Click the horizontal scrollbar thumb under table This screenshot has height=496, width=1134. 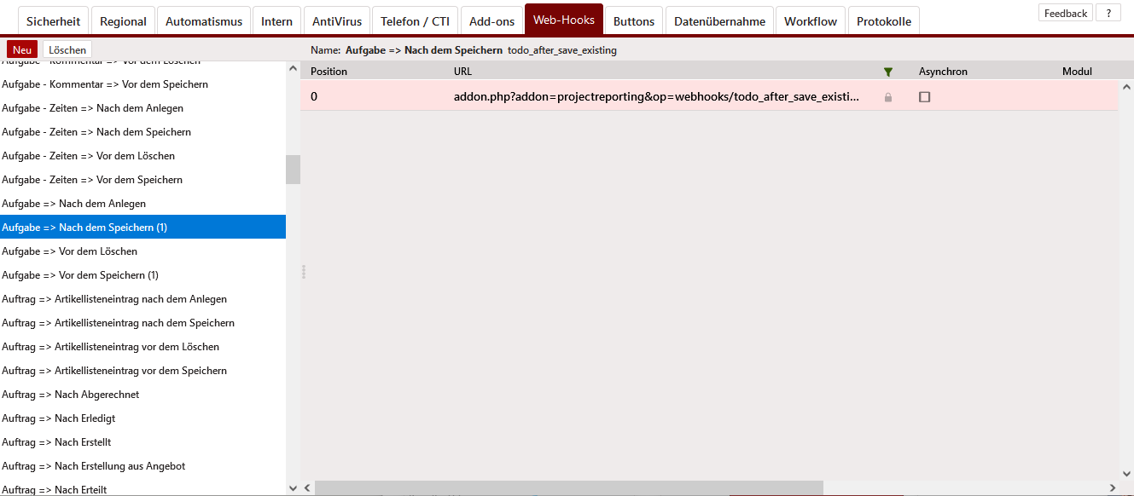point(568,487)
